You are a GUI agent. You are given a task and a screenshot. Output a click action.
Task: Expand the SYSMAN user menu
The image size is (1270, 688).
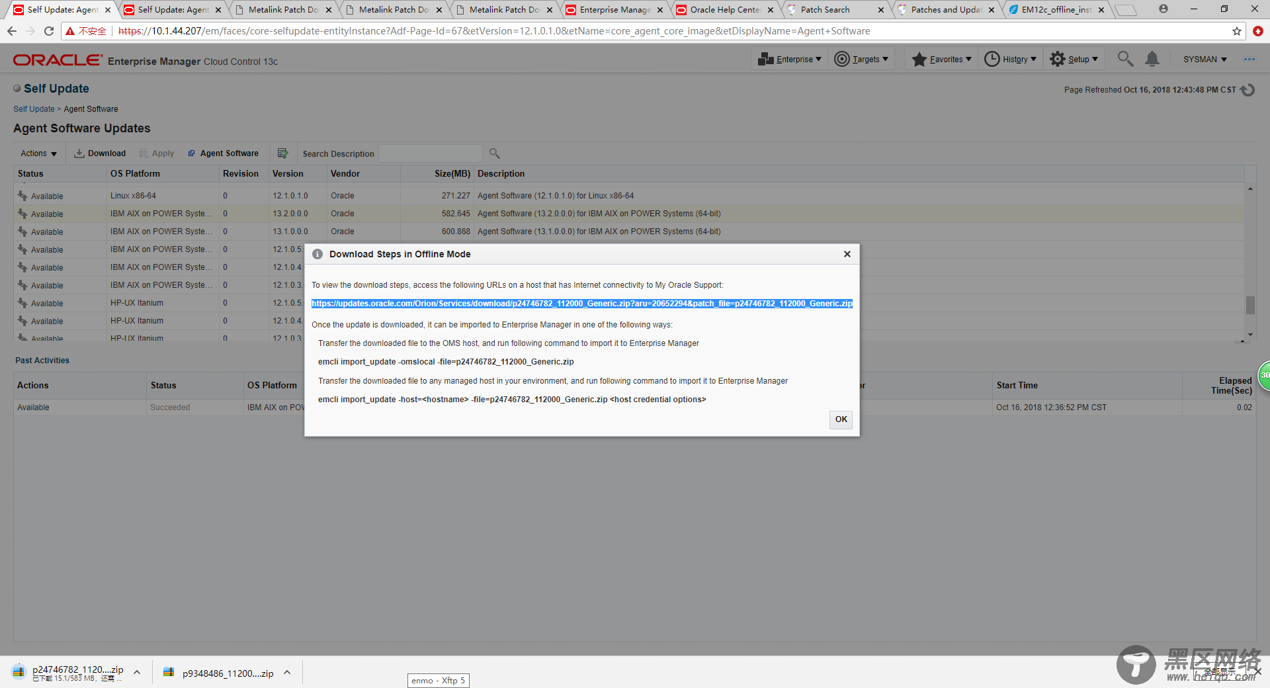(1205, 59)
